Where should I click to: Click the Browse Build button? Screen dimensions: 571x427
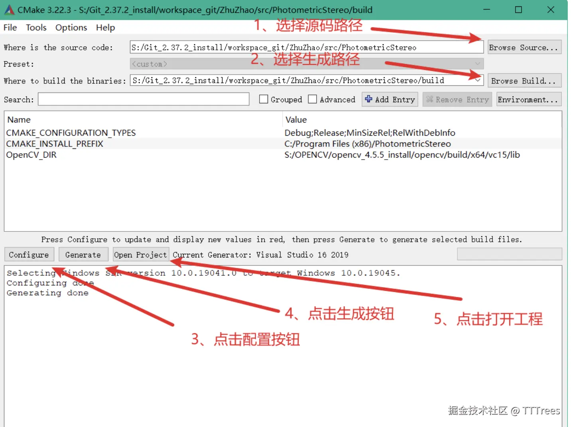coord(525,80)
